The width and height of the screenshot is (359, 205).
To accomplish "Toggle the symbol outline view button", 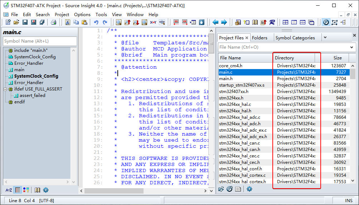I will [18, 190].
